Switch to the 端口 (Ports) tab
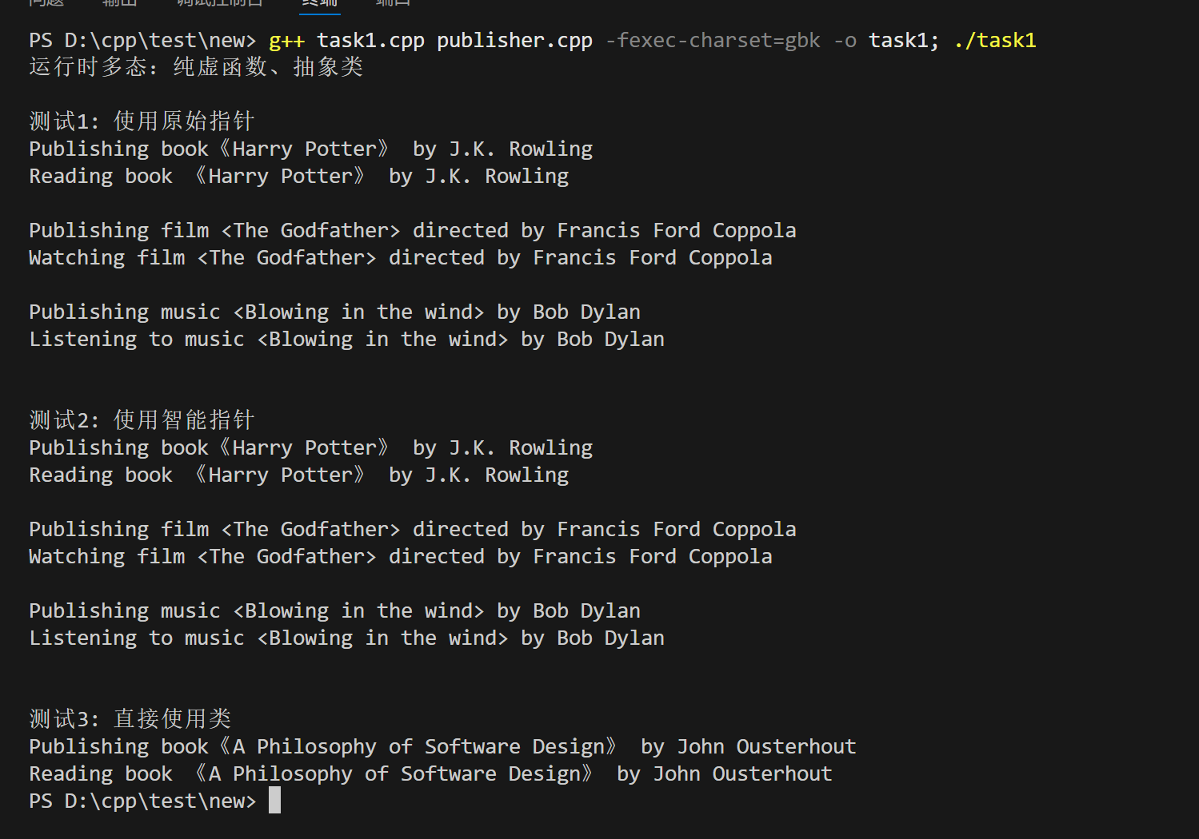Image resolution: width=1199 pixels, height=839 pixels. [393, 2]
